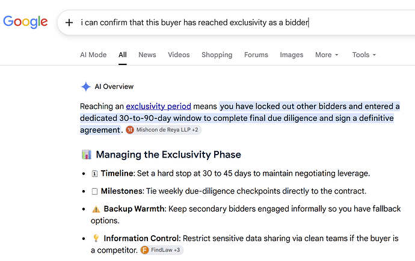
Task: Click the text 'Restrict sensitive data sharing via clean teams'
Action: click(x=265, y=238)
